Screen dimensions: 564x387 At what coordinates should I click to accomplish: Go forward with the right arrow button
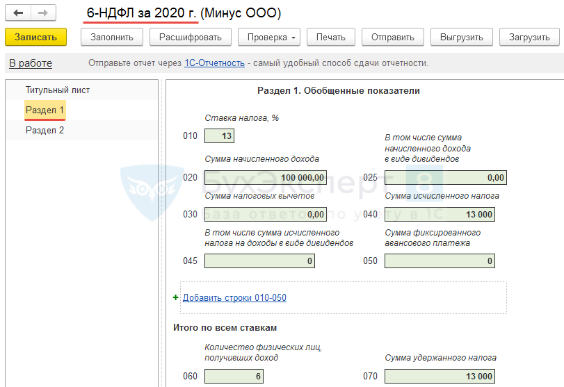point(43,13)
